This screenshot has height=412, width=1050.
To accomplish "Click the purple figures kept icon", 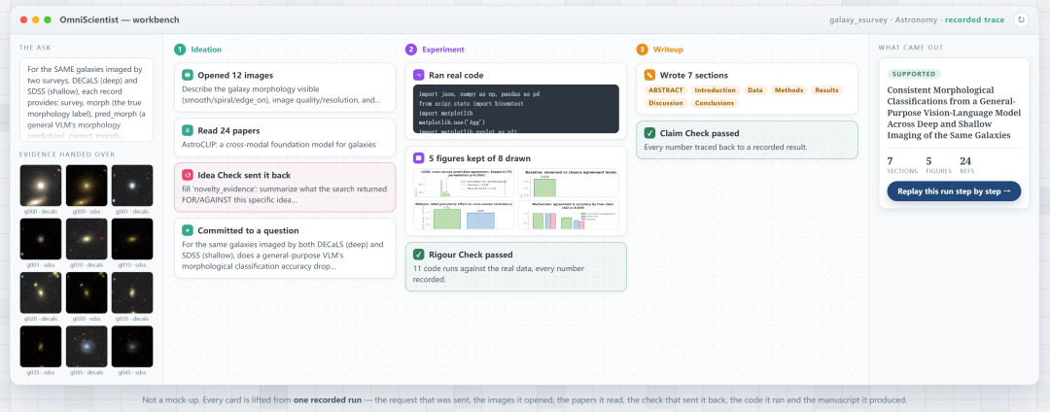I will pyautogui.click(x=418, y=158).
